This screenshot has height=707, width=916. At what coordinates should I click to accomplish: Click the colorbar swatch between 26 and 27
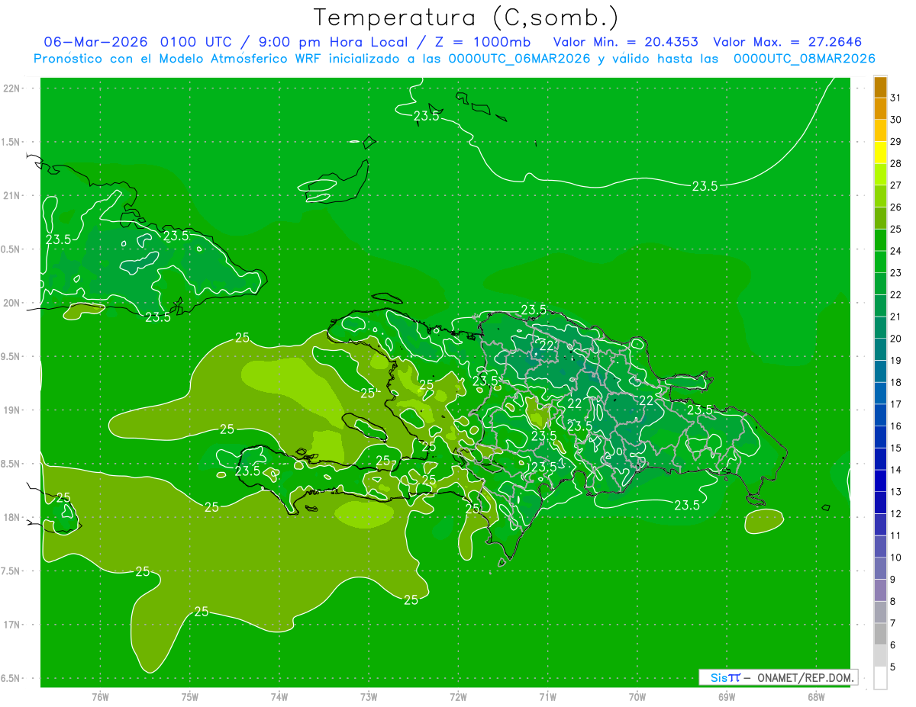click(880, 196)
